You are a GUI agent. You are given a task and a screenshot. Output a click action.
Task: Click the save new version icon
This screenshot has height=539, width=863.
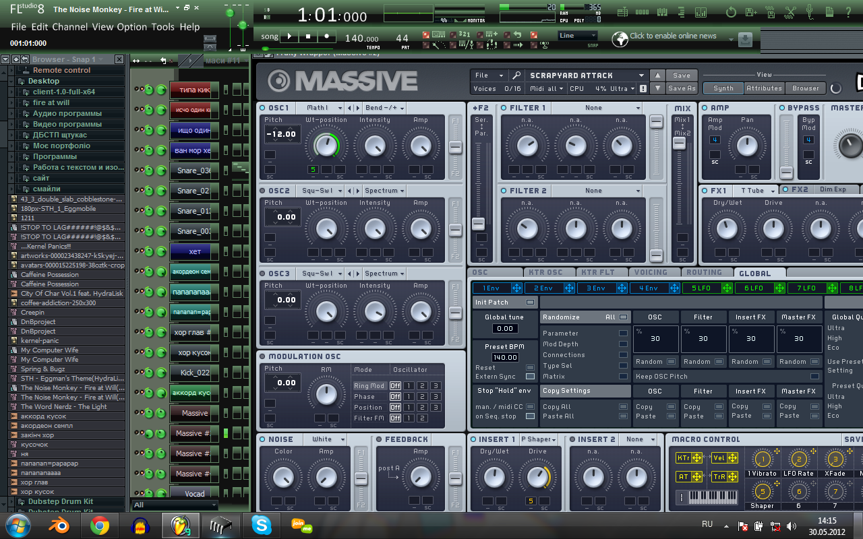click(751, 12)
